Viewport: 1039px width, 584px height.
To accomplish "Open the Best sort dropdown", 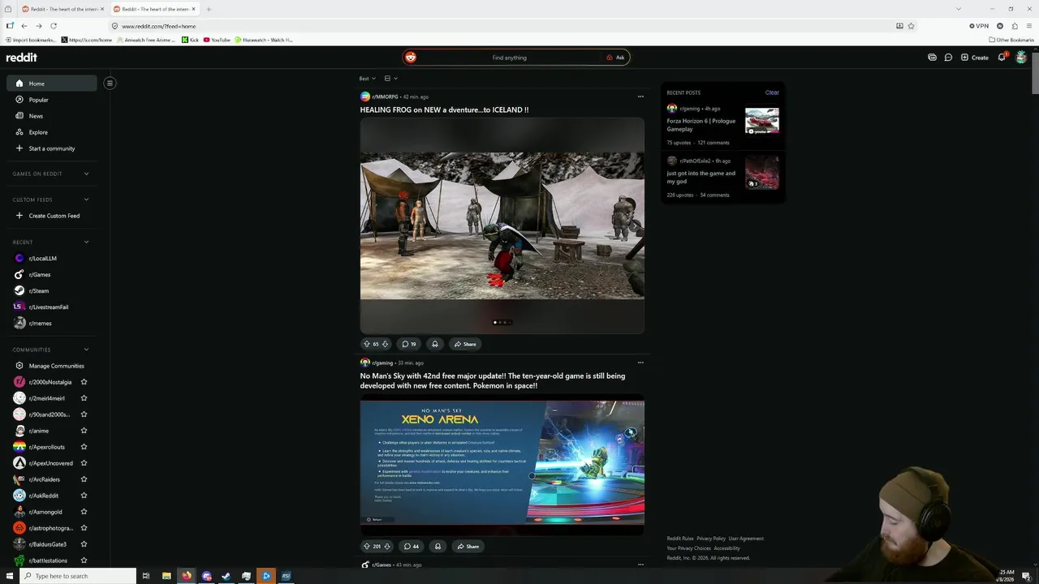I will [368, 79].
